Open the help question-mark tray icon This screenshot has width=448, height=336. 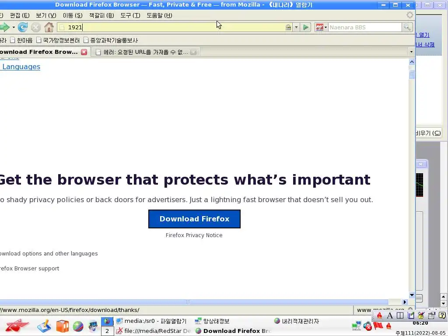tap(442, 315)
